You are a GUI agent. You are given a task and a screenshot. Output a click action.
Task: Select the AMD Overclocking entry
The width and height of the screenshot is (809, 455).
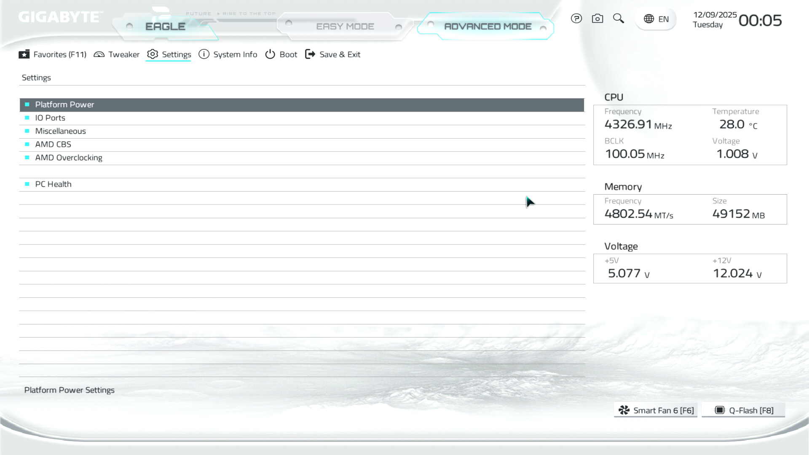point(69,158)
